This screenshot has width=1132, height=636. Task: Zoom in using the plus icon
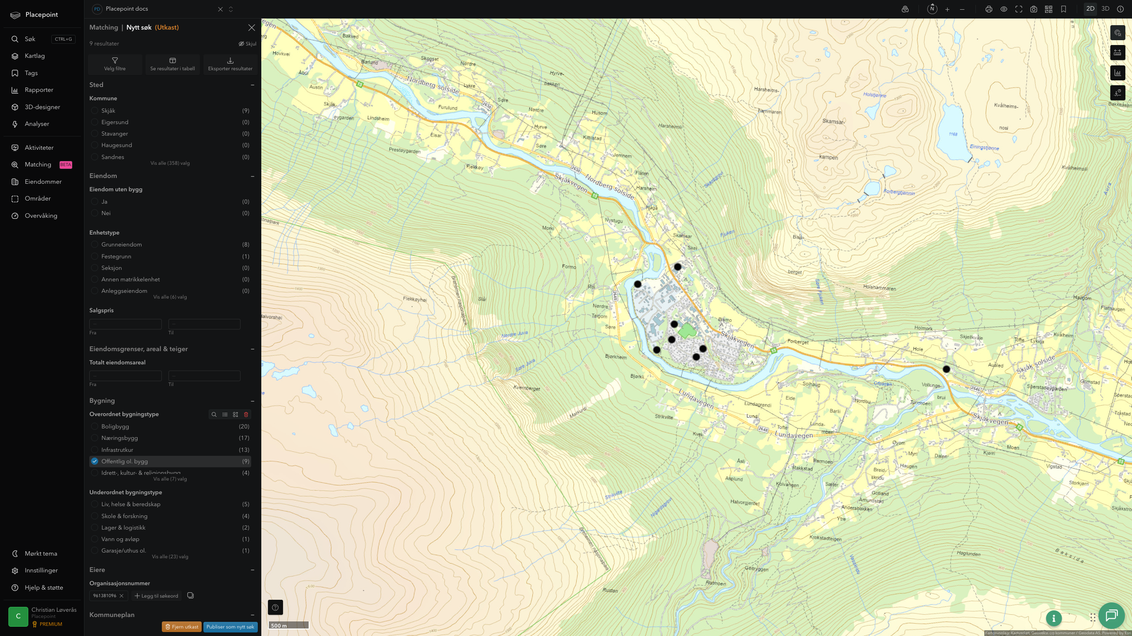click(947, 9)
